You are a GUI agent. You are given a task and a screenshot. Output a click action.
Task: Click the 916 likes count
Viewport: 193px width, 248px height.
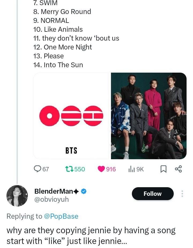click(x=111, y=169)
